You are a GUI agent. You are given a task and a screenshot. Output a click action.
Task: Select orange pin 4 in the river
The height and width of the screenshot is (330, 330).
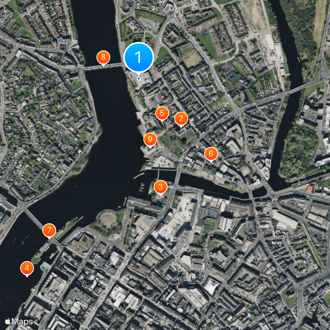pos(27,269)
